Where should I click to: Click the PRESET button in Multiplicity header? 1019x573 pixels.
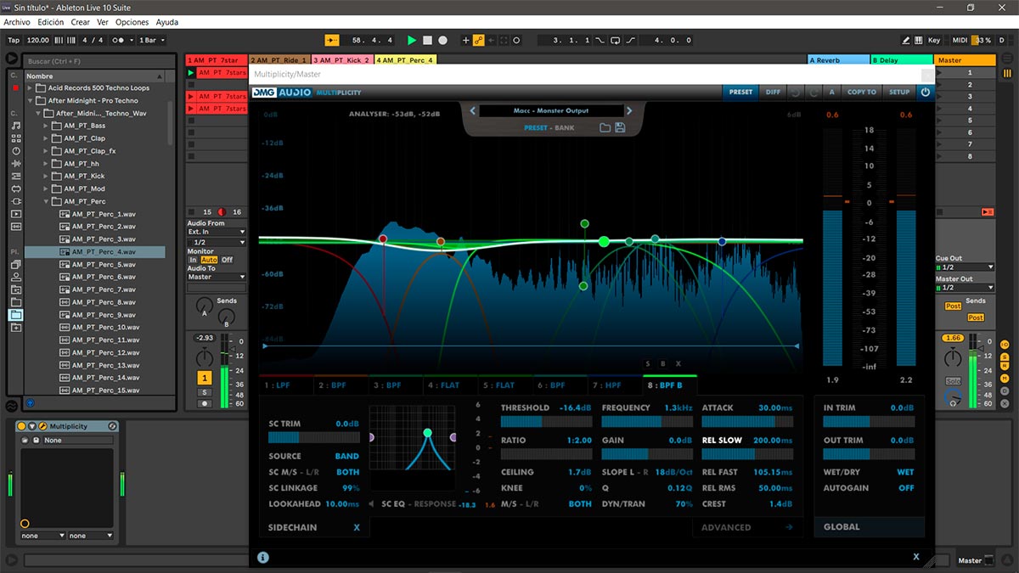(740, 92)
